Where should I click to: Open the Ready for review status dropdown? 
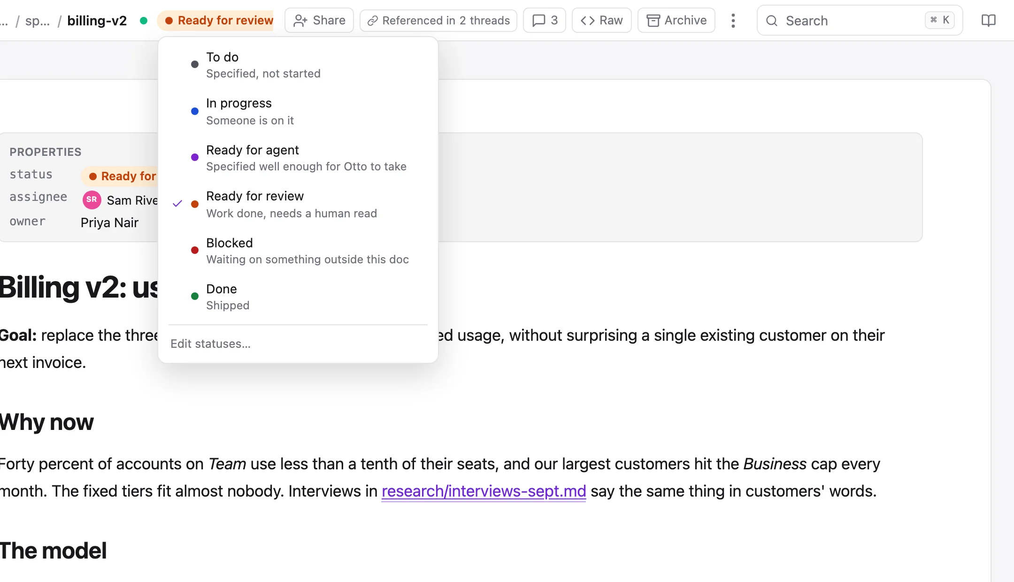tap(215, 21)
